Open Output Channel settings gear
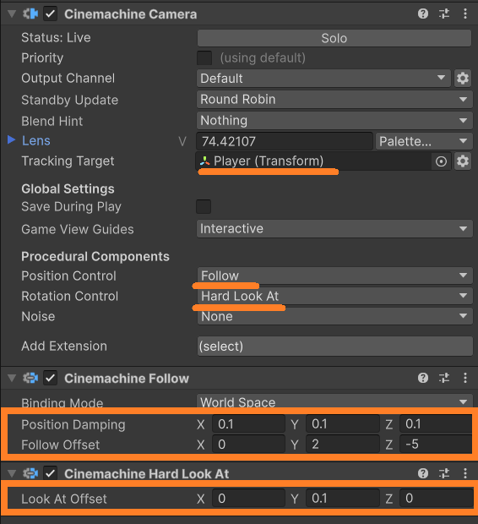478x524 pixels. [x=463, y=79]
